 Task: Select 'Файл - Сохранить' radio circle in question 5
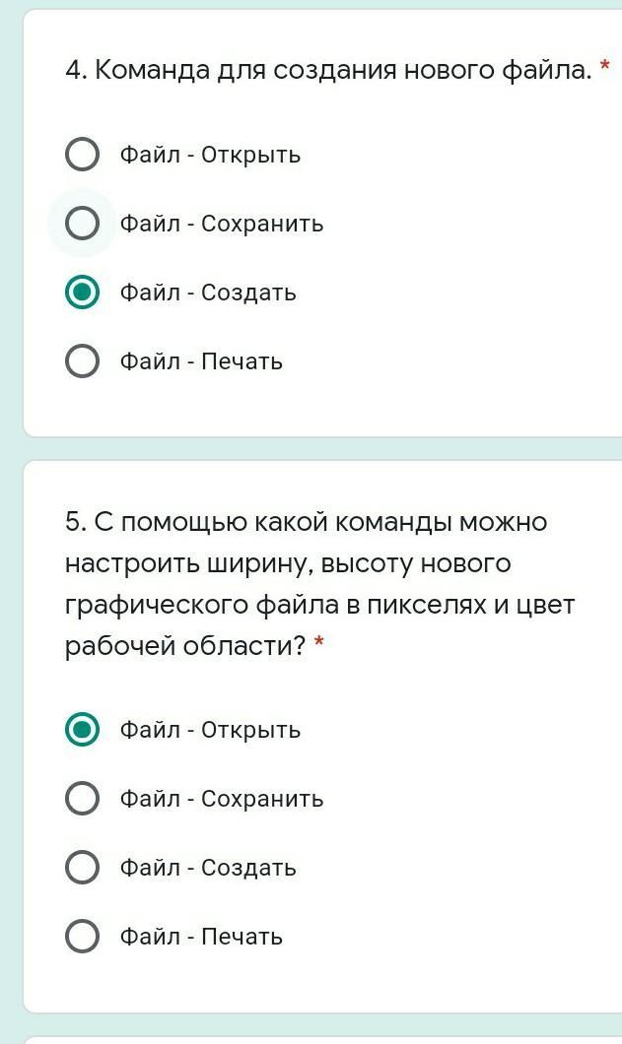coord(82,799)
